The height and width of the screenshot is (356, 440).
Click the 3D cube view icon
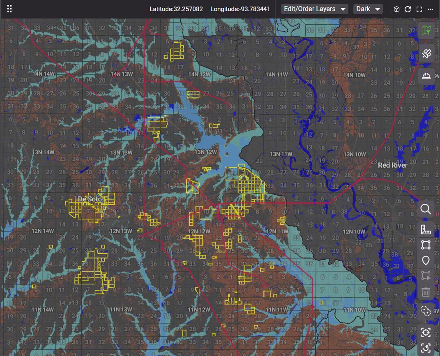click(x=396, y=9)
